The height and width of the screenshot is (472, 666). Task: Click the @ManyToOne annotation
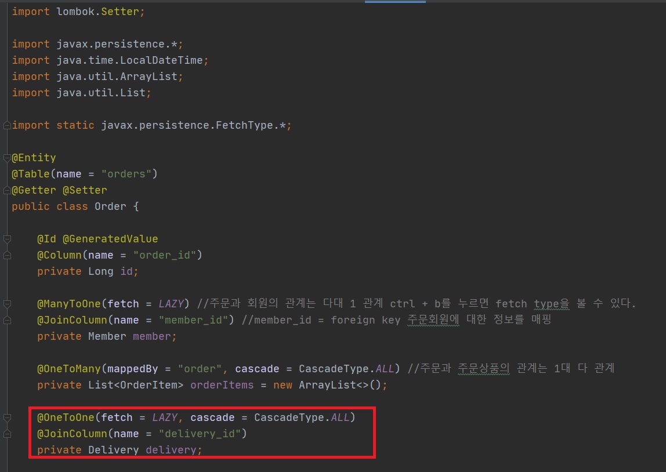click(x=69, y=304)
